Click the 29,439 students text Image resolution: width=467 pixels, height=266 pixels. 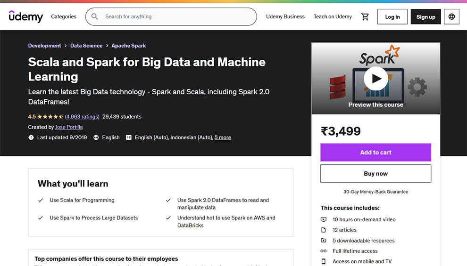pos(122,117)
